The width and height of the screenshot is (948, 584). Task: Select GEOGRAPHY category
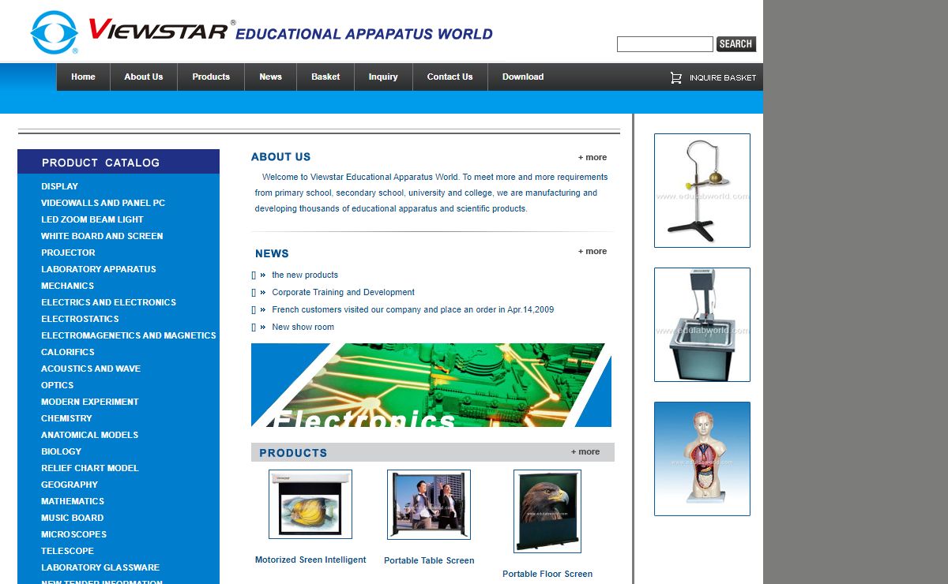[70, 485]
